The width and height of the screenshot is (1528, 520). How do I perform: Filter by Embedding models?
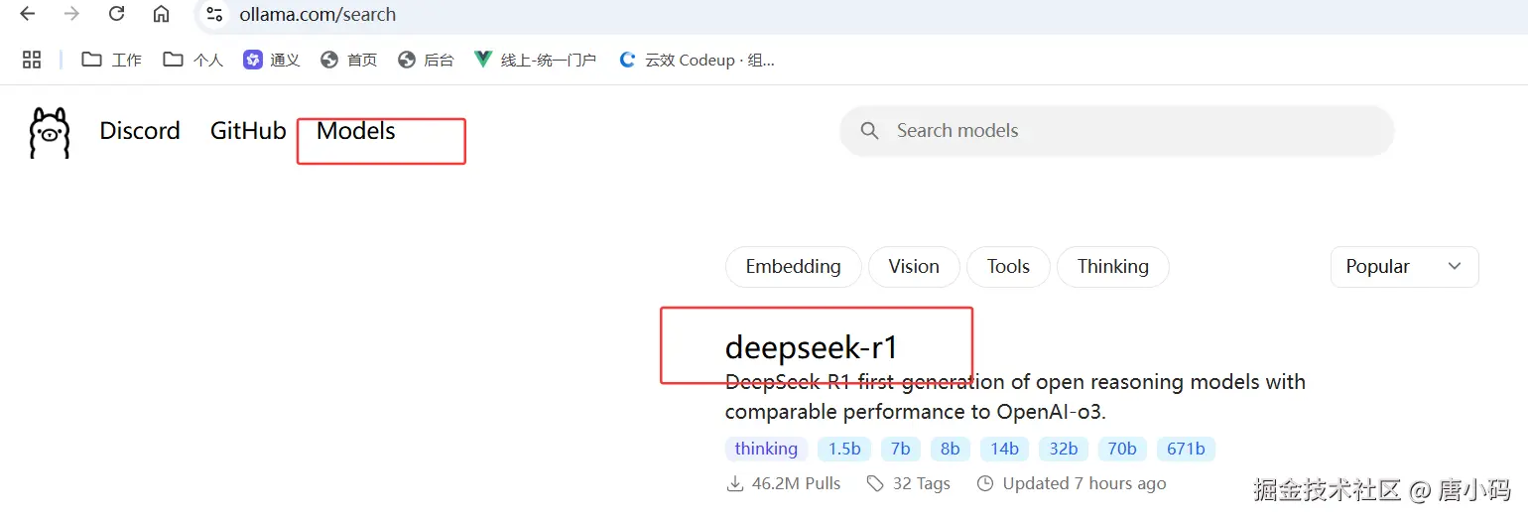793,267
